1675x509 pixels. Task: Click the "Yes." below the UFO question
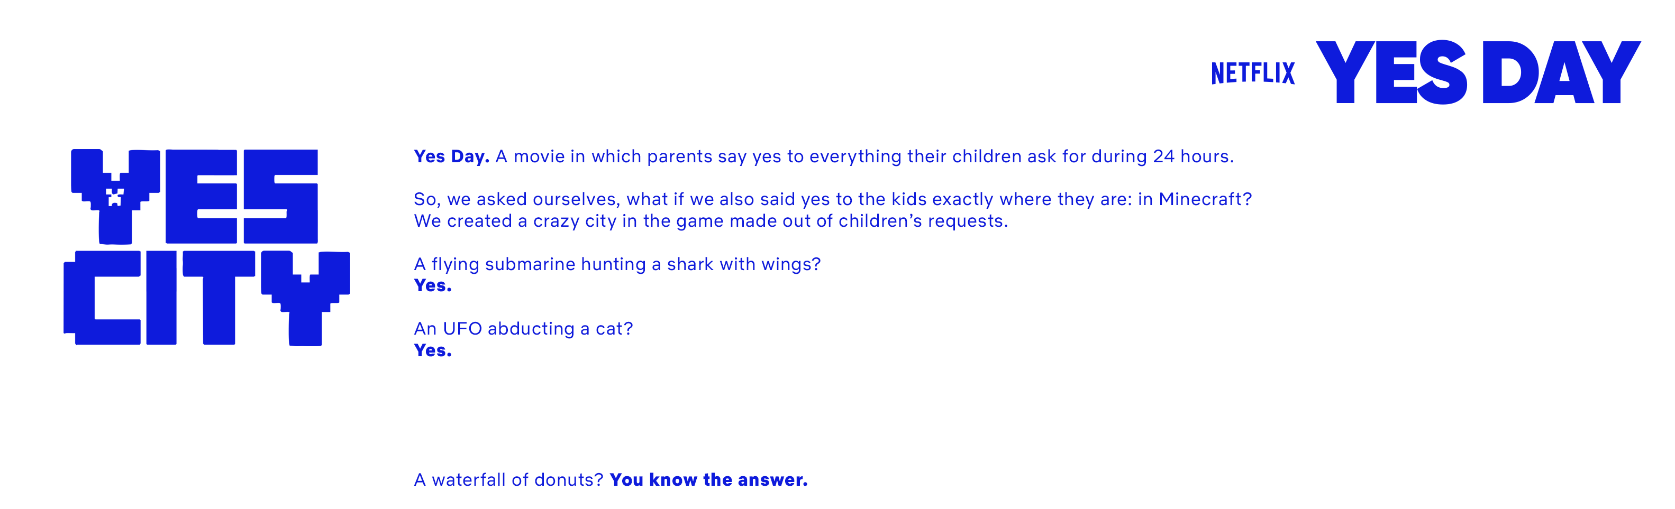click(x=432, y=350)
